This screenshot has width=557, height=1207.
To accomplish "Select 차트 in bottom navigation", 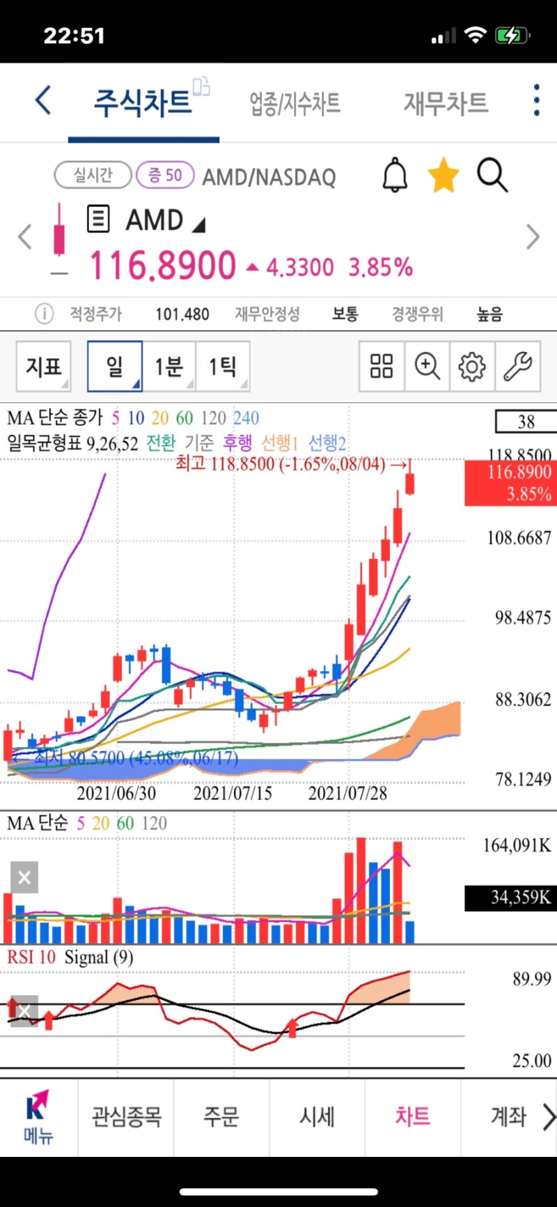I will [x=412, y=1117].
